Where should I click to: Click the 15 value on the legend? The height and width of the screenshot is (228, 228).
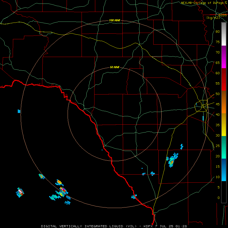click(x=218, y=167)
